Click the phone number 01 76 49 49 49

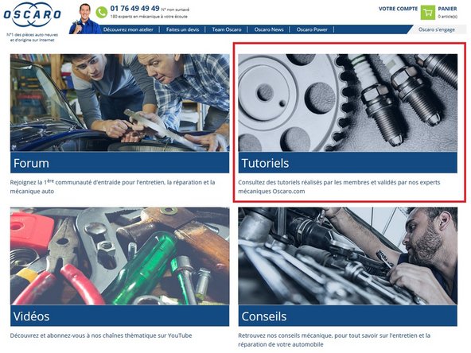(x=135, y=9)
